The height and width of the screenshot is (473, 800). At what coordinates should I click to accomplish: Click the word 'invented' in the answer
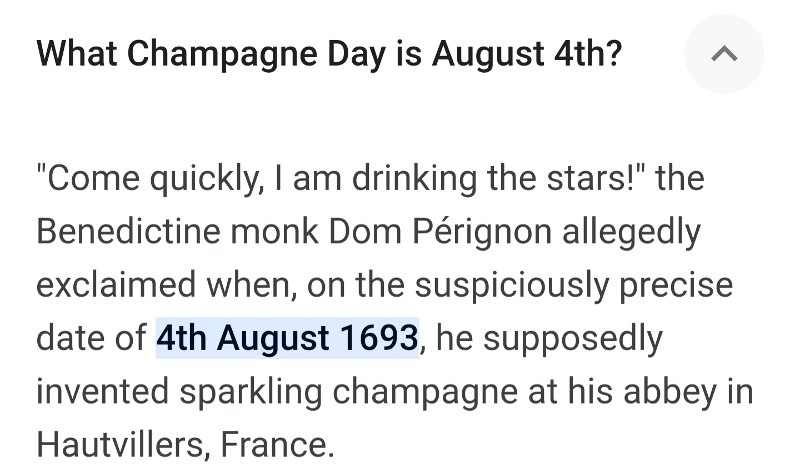point(102,391)
